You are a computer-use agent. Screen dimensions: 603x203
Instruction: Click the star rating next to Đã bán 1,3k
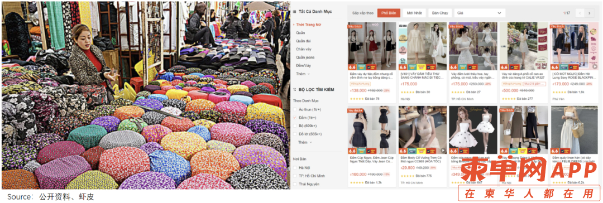pyautogui.click(x=356, y=182)
